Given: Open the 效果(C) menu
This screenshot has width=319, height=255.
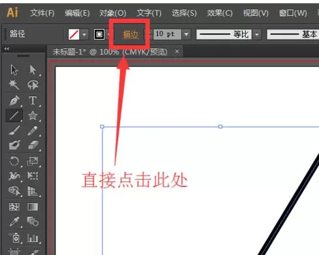Looking at the screenshot, I should 220,13.
